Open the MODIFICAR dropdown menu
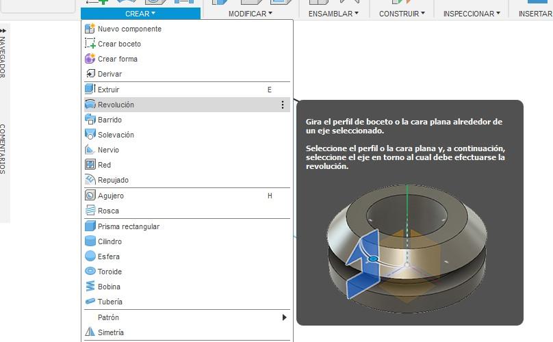This screenshot has height=342, width=553. (250, 14)
